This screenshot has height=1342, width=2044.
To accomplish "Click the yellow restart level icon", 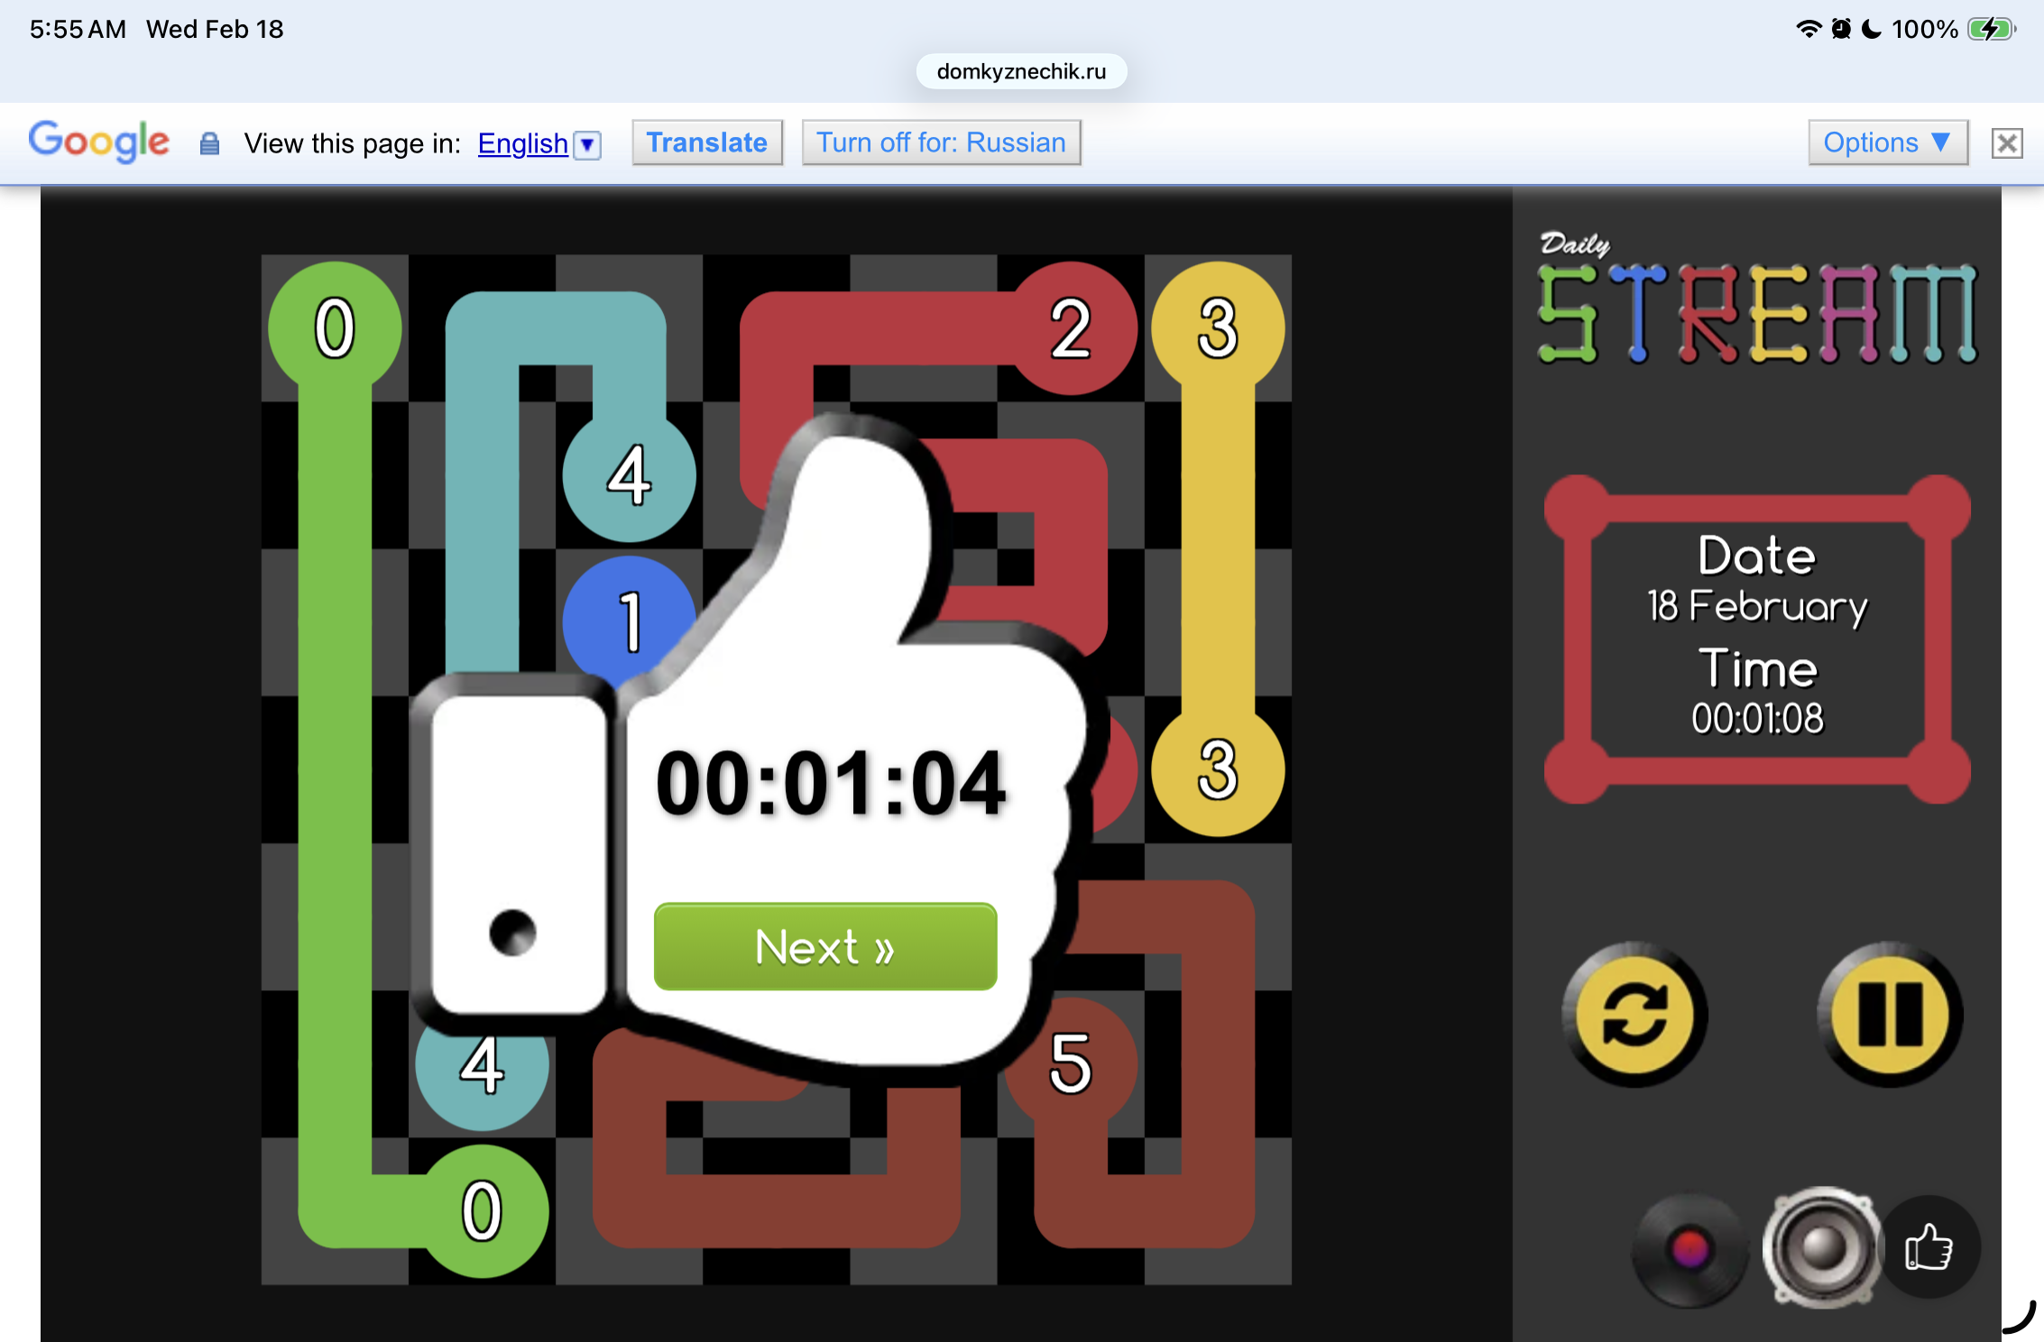I will pos(1634,1014).
